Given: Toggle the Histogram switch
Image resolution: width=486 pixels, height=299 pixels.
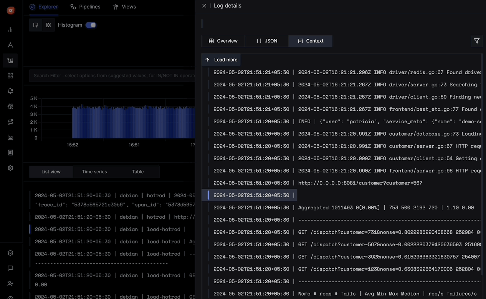Looking at the screenshot, I should pyautogui.click(x=91, y=25).
